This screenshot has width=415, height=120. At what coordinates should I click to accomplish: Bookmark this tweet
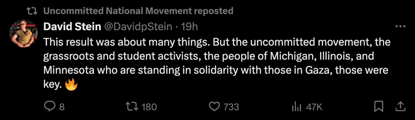pyautogui.click(x=378, y=106)
